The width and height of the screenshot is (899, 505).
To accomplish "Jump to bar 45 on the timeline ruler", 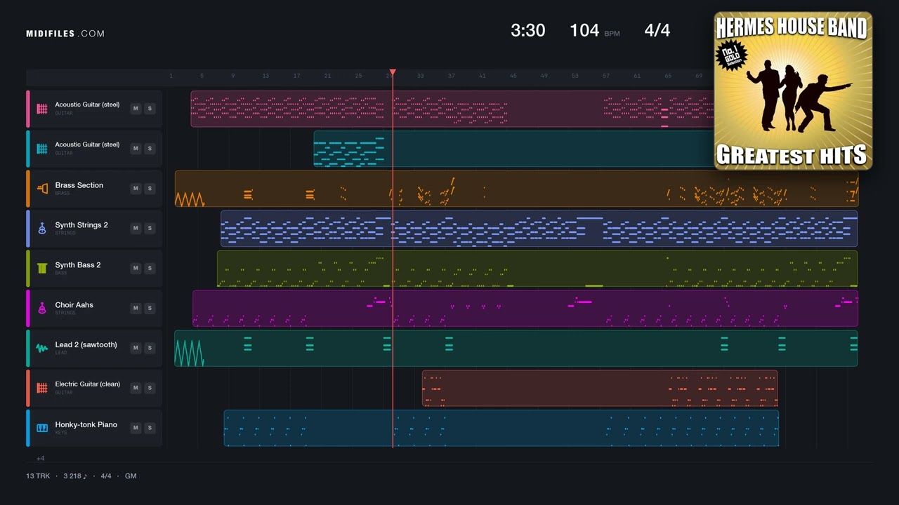I will tap(513, 76).
